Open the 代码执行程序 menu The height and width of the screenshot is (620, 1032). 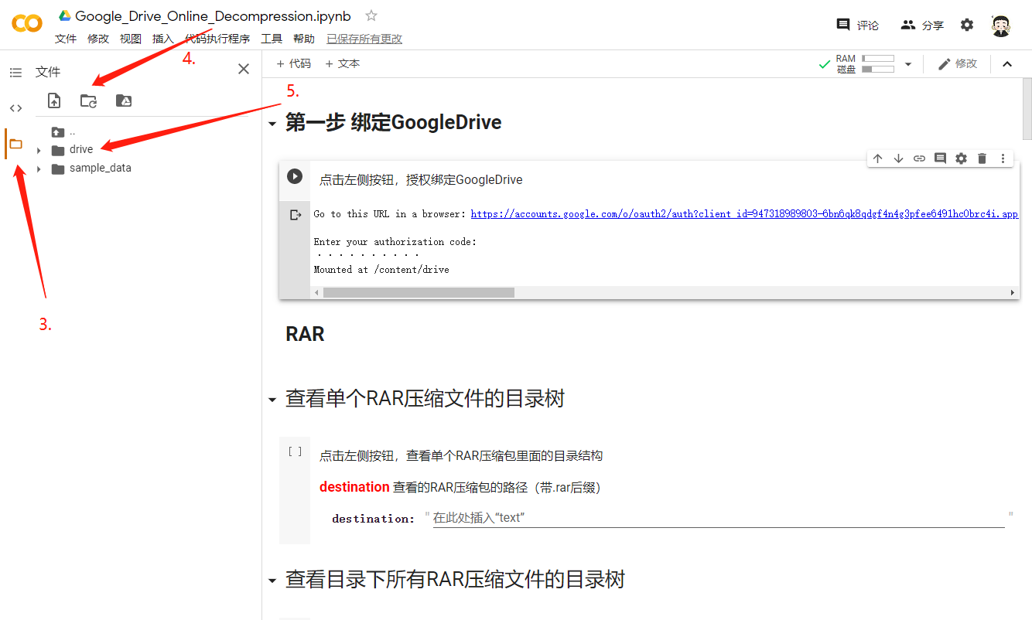(x=217, y=39)
